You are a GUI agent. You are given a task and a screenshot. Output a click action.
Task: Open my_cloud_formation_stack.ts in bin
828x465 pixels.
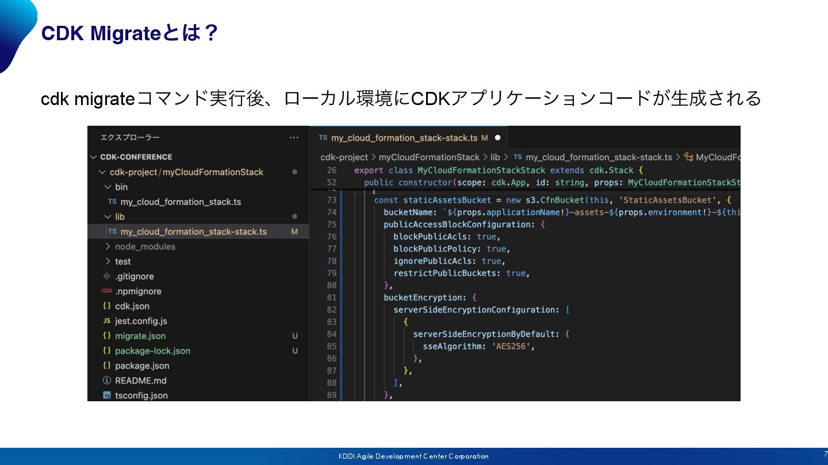[x=181, y=202]
